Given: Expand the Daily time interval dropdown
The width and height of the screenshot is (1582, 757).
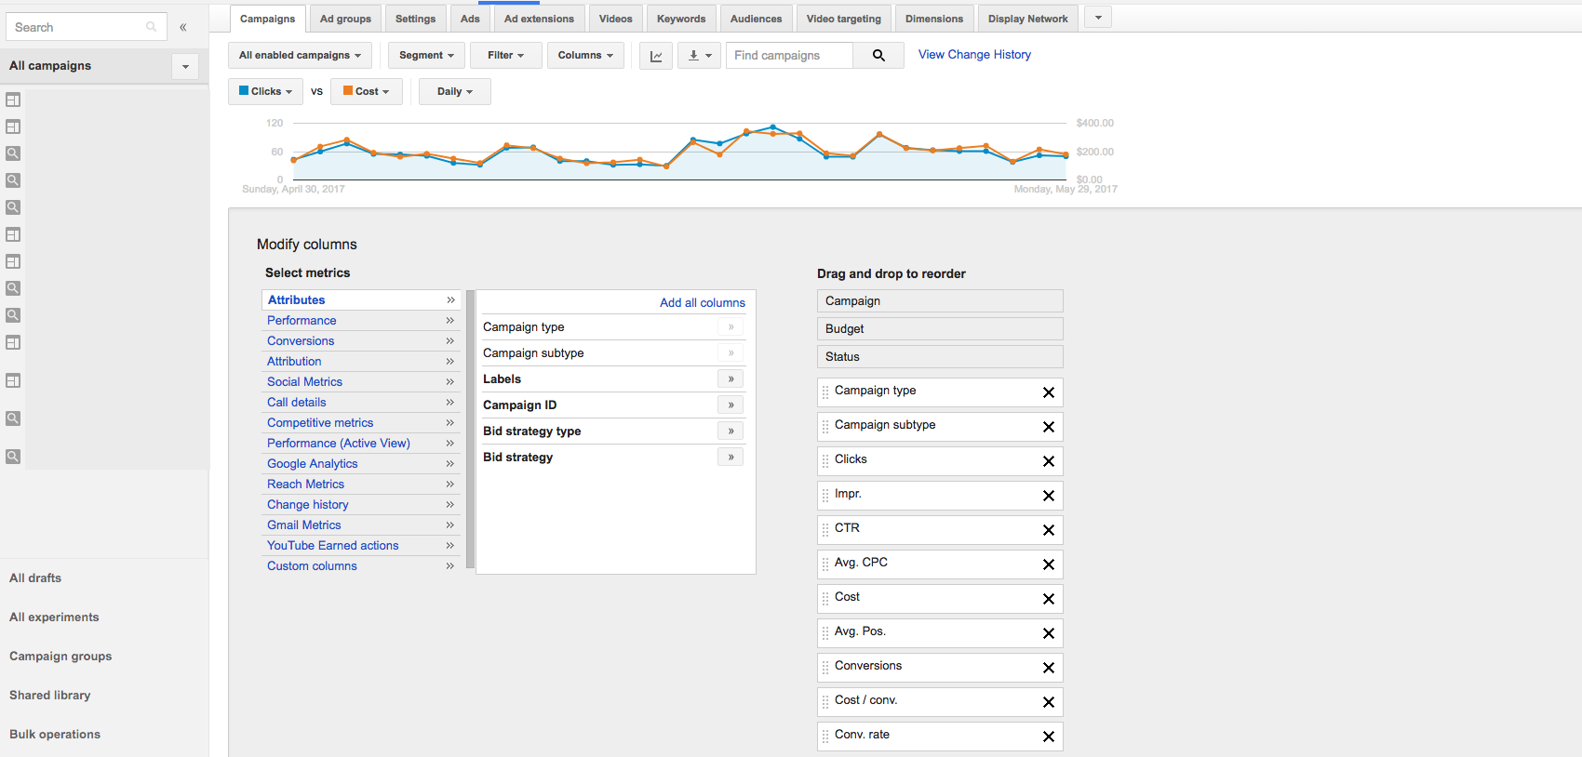Looking at the screenshot, I should click(454, 91).
